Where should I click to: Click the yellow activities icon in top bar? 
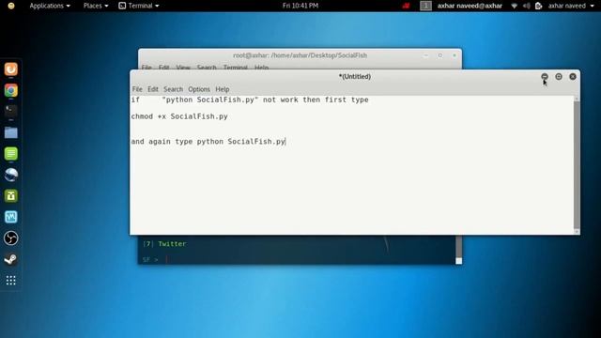pos(11,6)
